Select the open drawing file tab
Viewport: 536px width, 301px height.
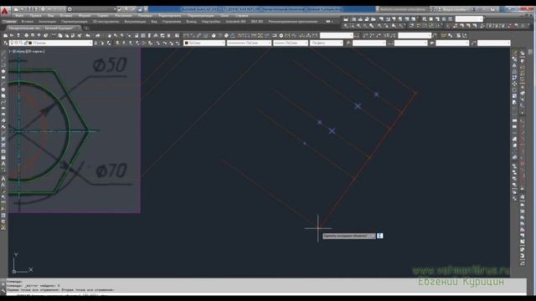[x=44, y=28]
